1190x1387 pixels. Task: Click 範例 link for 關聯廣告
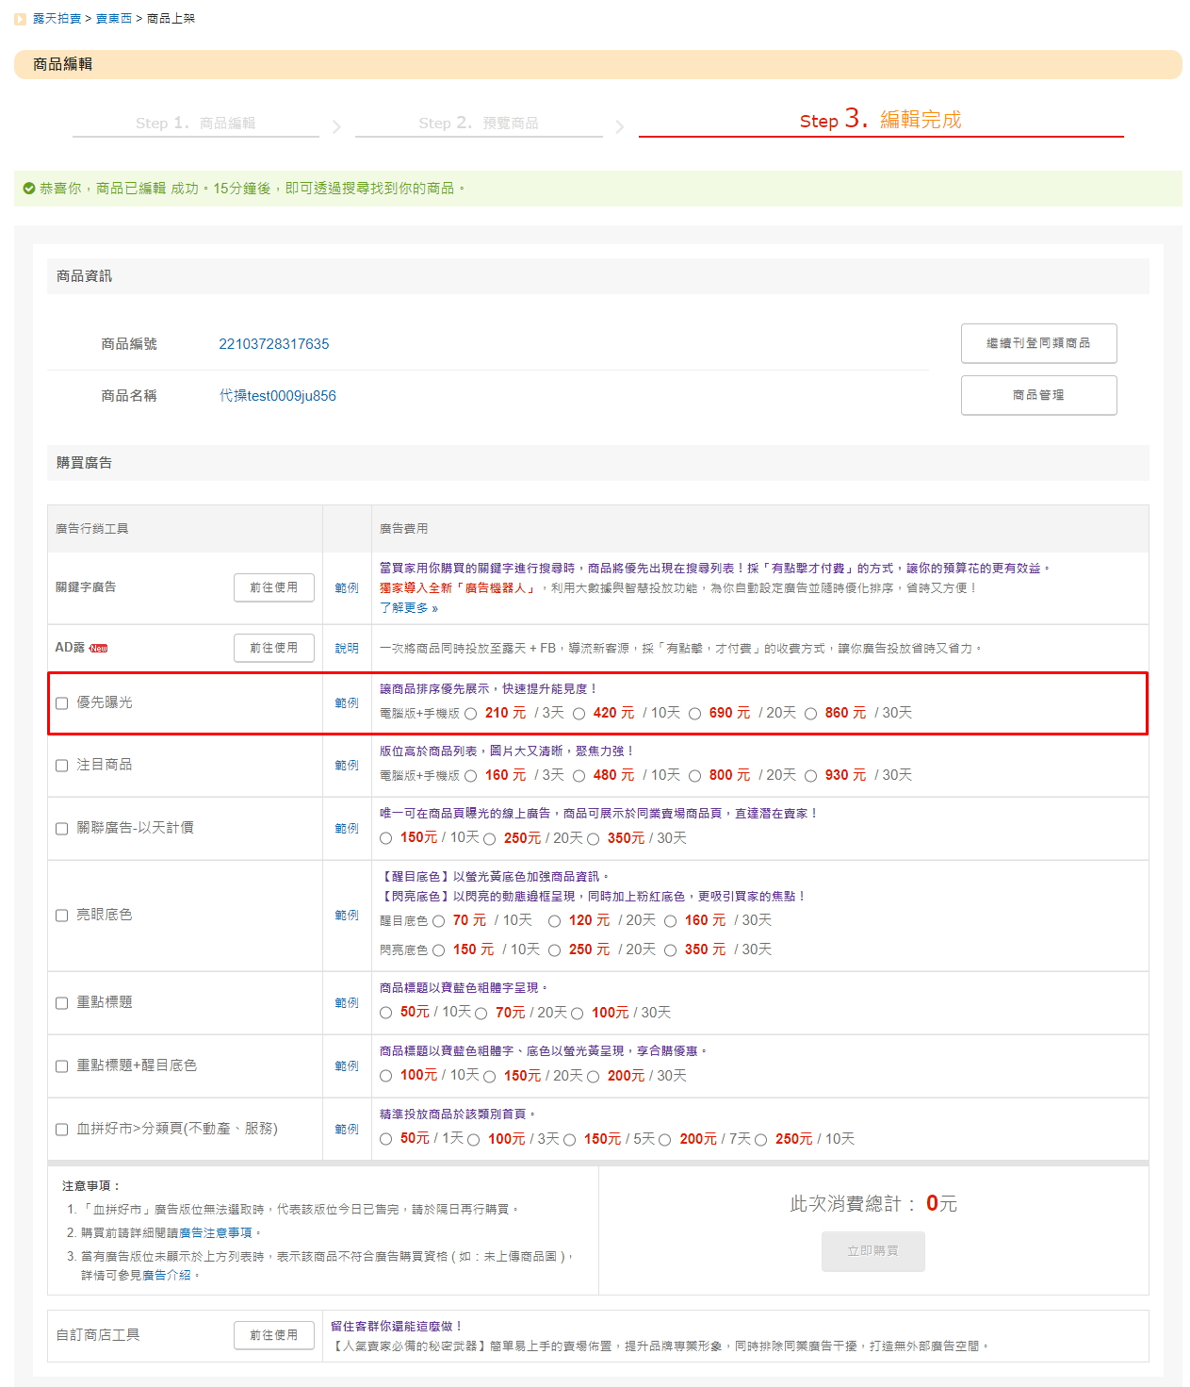347,829
